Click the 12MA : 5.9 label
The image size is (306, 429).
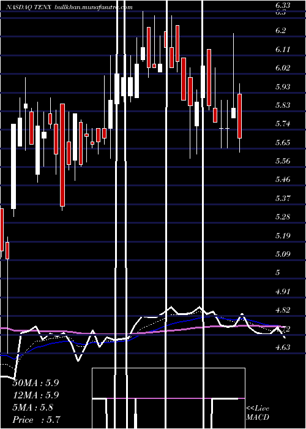point(35,395)
